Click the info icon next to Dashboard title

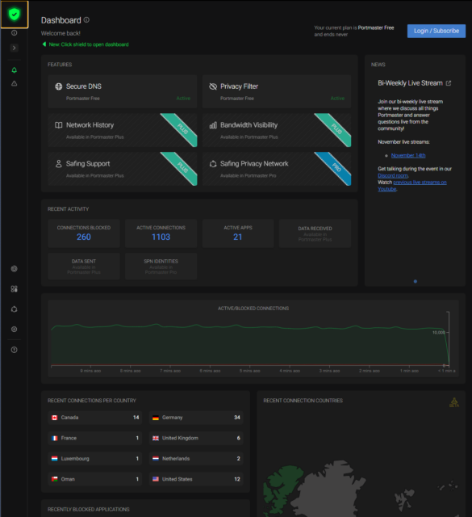click(86, 19)
